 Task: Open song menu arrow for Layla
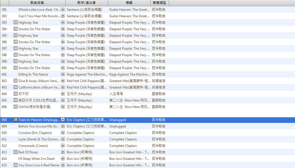pyautogui.click(x=63, y=139)
